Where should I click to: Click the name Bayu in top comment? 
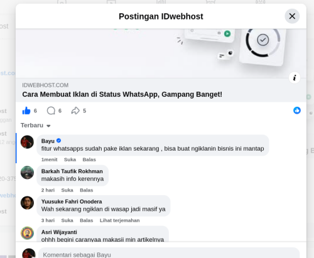[x=48, y=141]
